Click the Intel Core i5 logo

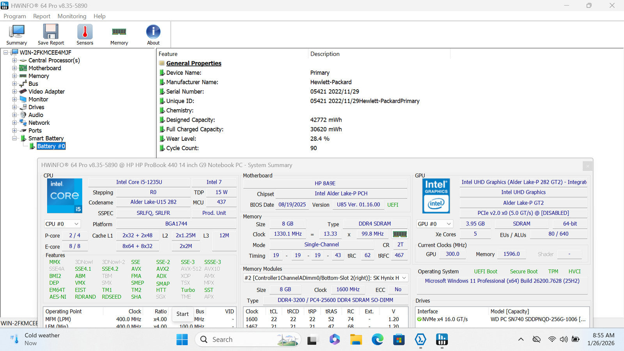65,196
